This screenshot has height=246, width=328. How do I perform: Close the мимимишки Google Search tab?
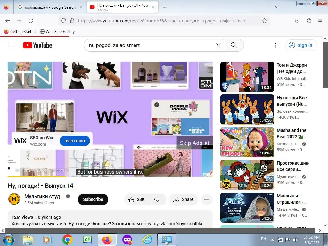point(80,7)
